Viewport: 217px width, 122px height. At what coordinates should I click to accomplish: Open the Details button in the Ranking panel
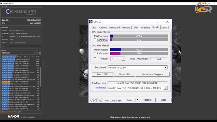pos(40,53)
